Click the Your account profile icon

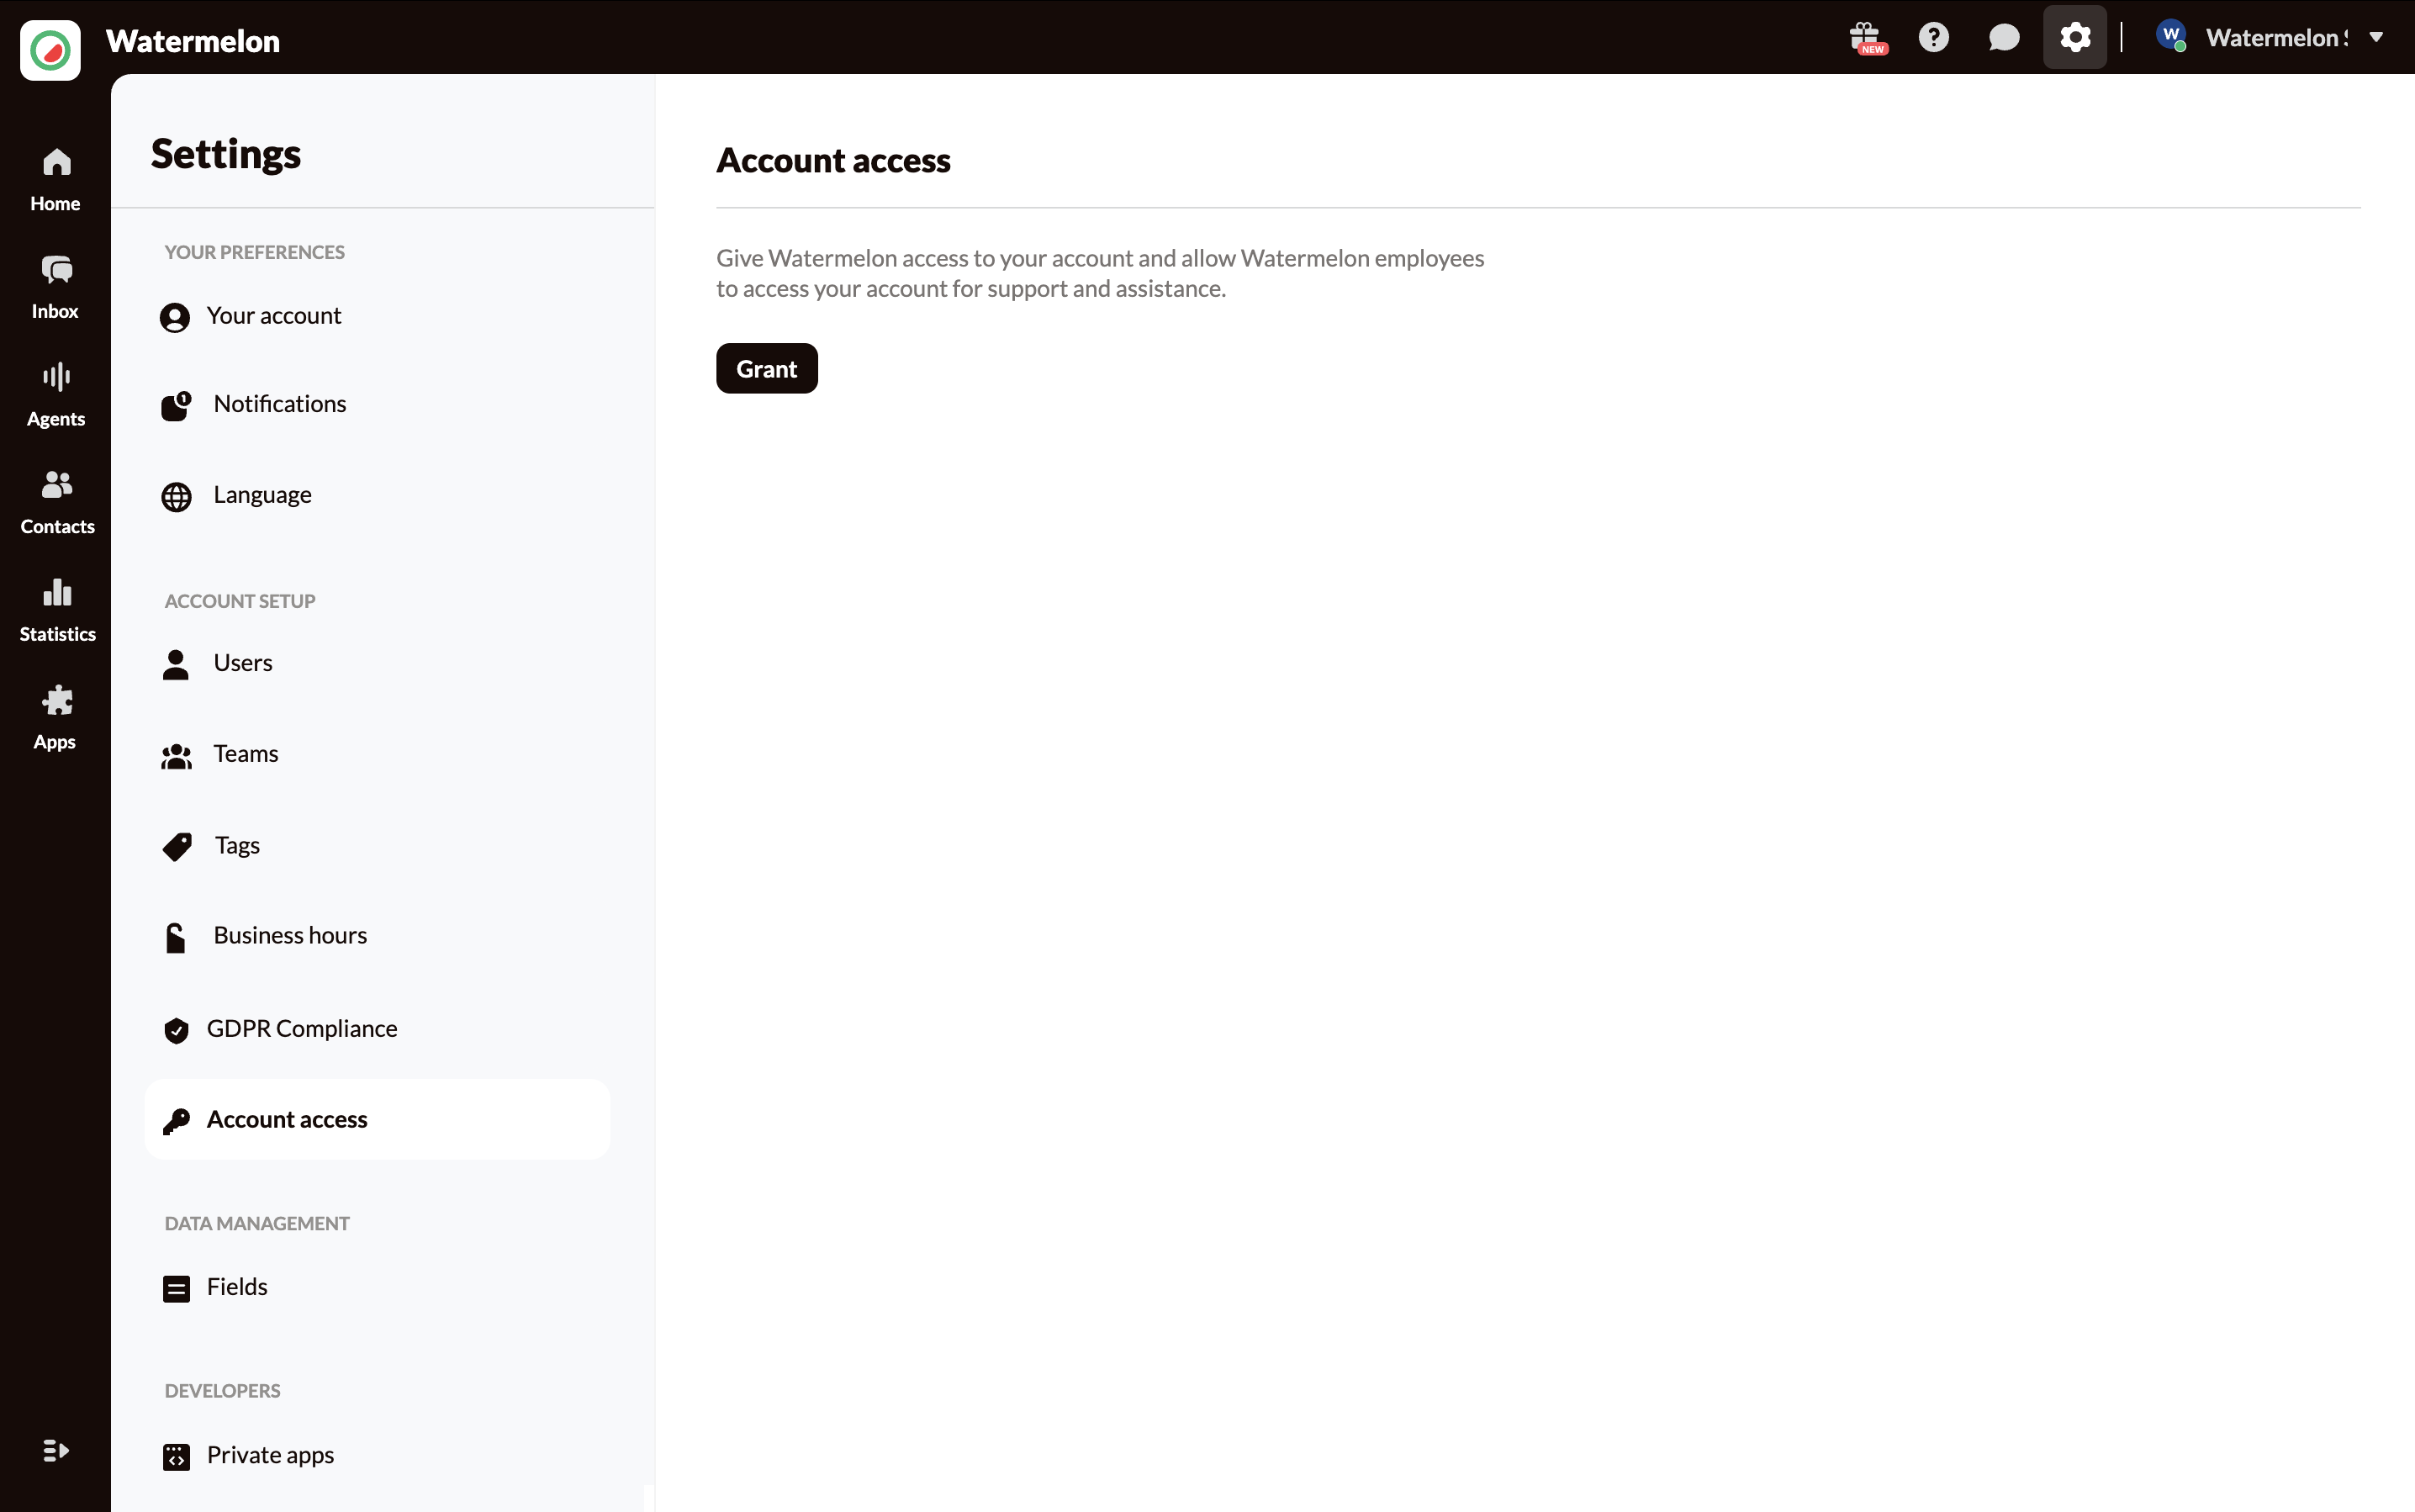point(175,318)
